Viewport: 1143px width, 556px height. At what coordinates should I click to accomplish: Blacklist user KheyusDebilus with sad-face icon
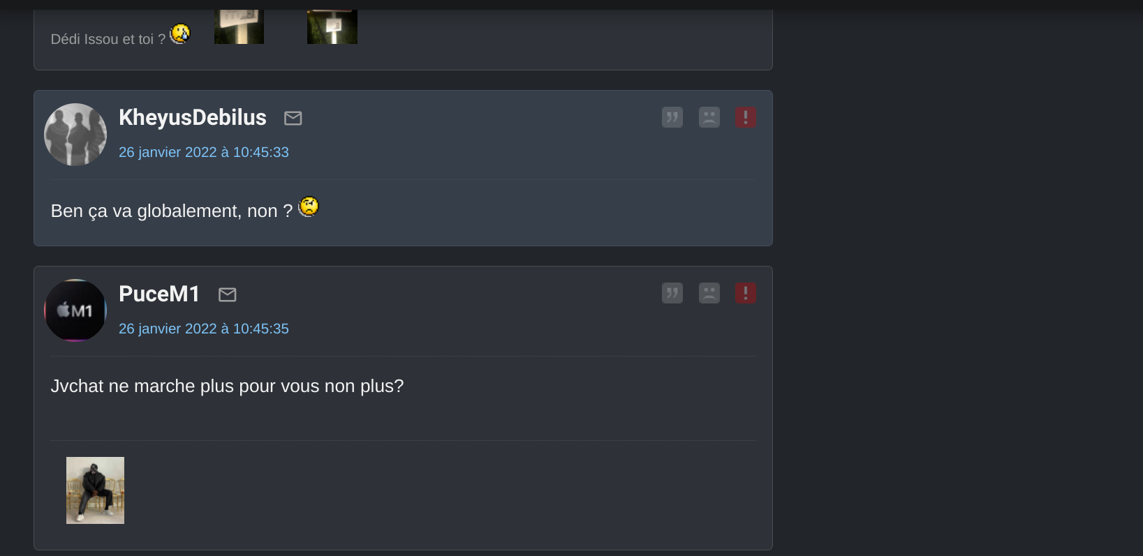pyautogui.click(x=709, y=117)
